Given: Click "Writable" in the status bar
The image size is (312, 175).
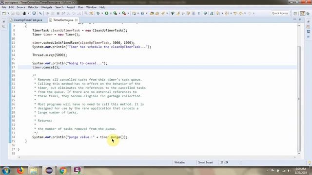Looking at the screenshot, I should tap(179, 162).
